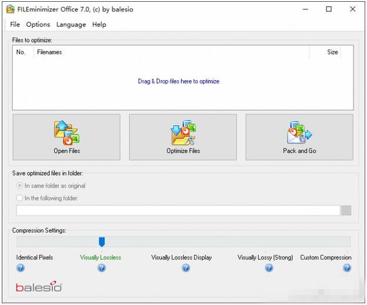
Task: Click the browse folder button
Action: [346, 211]
